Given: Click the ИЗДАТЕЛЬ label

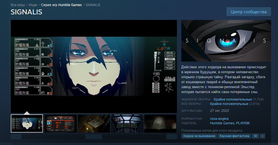Looking at the screenshot, I should [x=189, y=123].
